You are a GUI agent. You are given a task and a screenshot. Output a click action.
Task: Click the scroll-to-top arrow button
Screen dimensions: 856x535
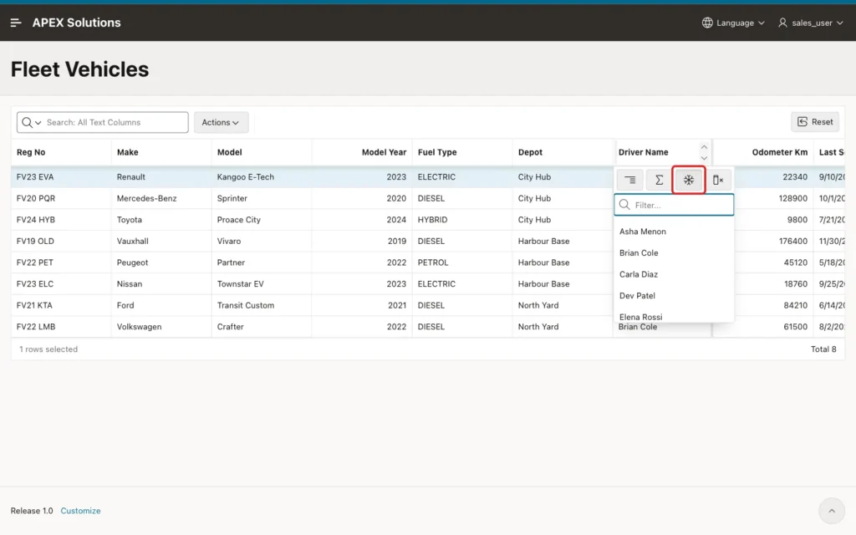(x=832, y=511)
